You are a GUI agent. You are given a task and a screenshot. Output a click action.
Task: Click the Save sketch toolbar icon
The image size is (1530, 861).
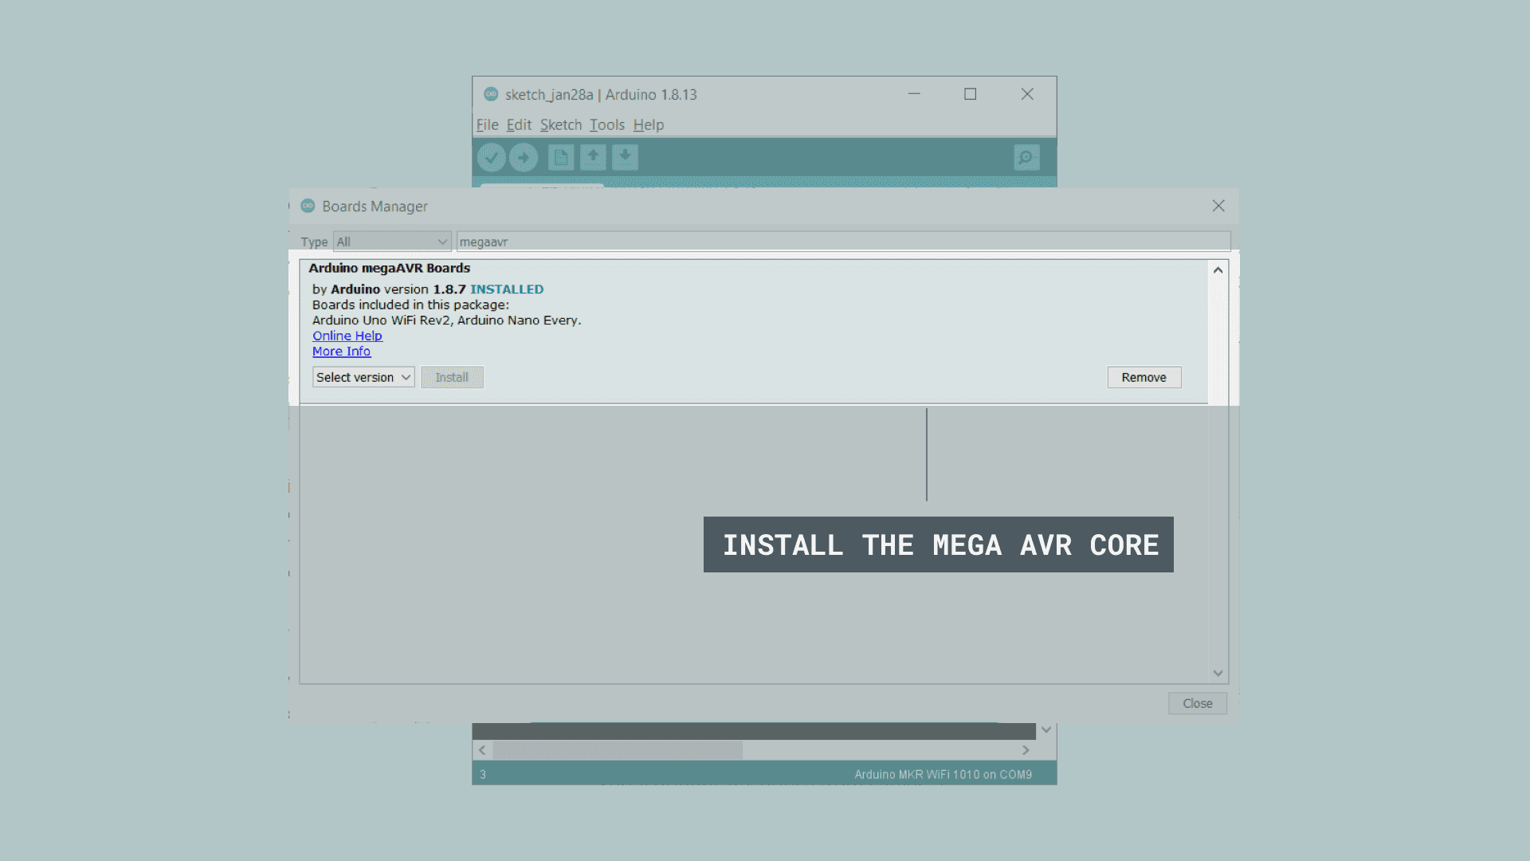(625, 158)
